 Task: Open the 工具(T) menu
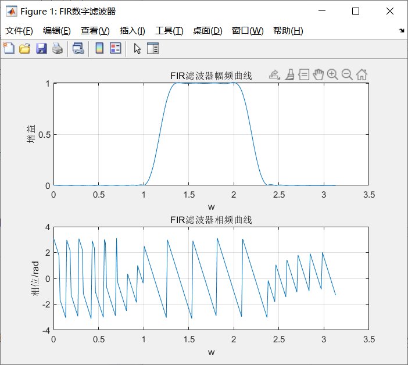tap(169, 31)
